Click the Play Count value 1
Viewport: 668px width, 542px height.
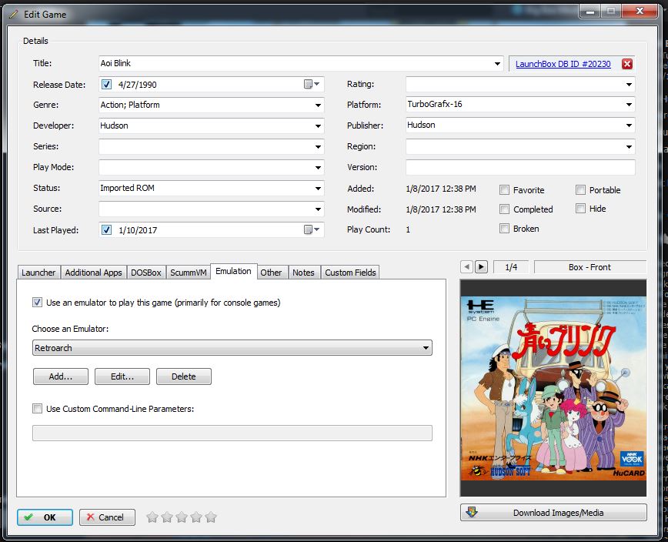point(408,229)
